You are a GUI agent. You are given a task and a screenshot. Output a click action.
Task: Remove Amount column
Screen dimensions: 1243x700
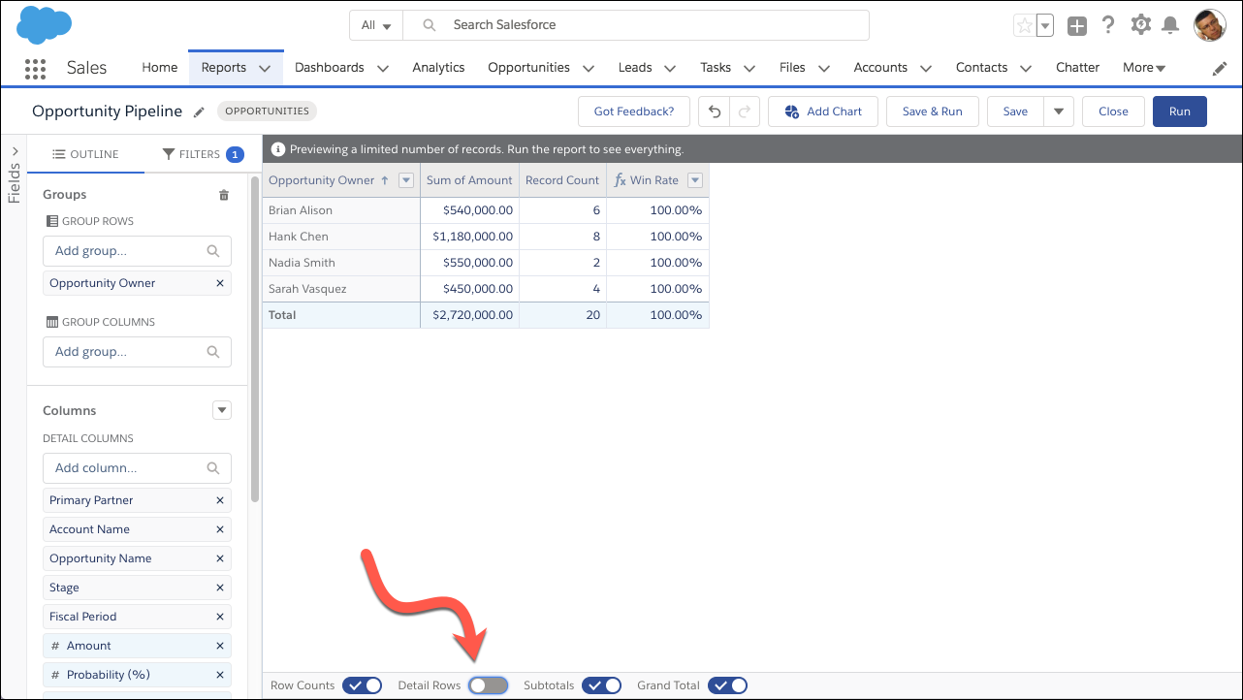[x=220, y=646]
